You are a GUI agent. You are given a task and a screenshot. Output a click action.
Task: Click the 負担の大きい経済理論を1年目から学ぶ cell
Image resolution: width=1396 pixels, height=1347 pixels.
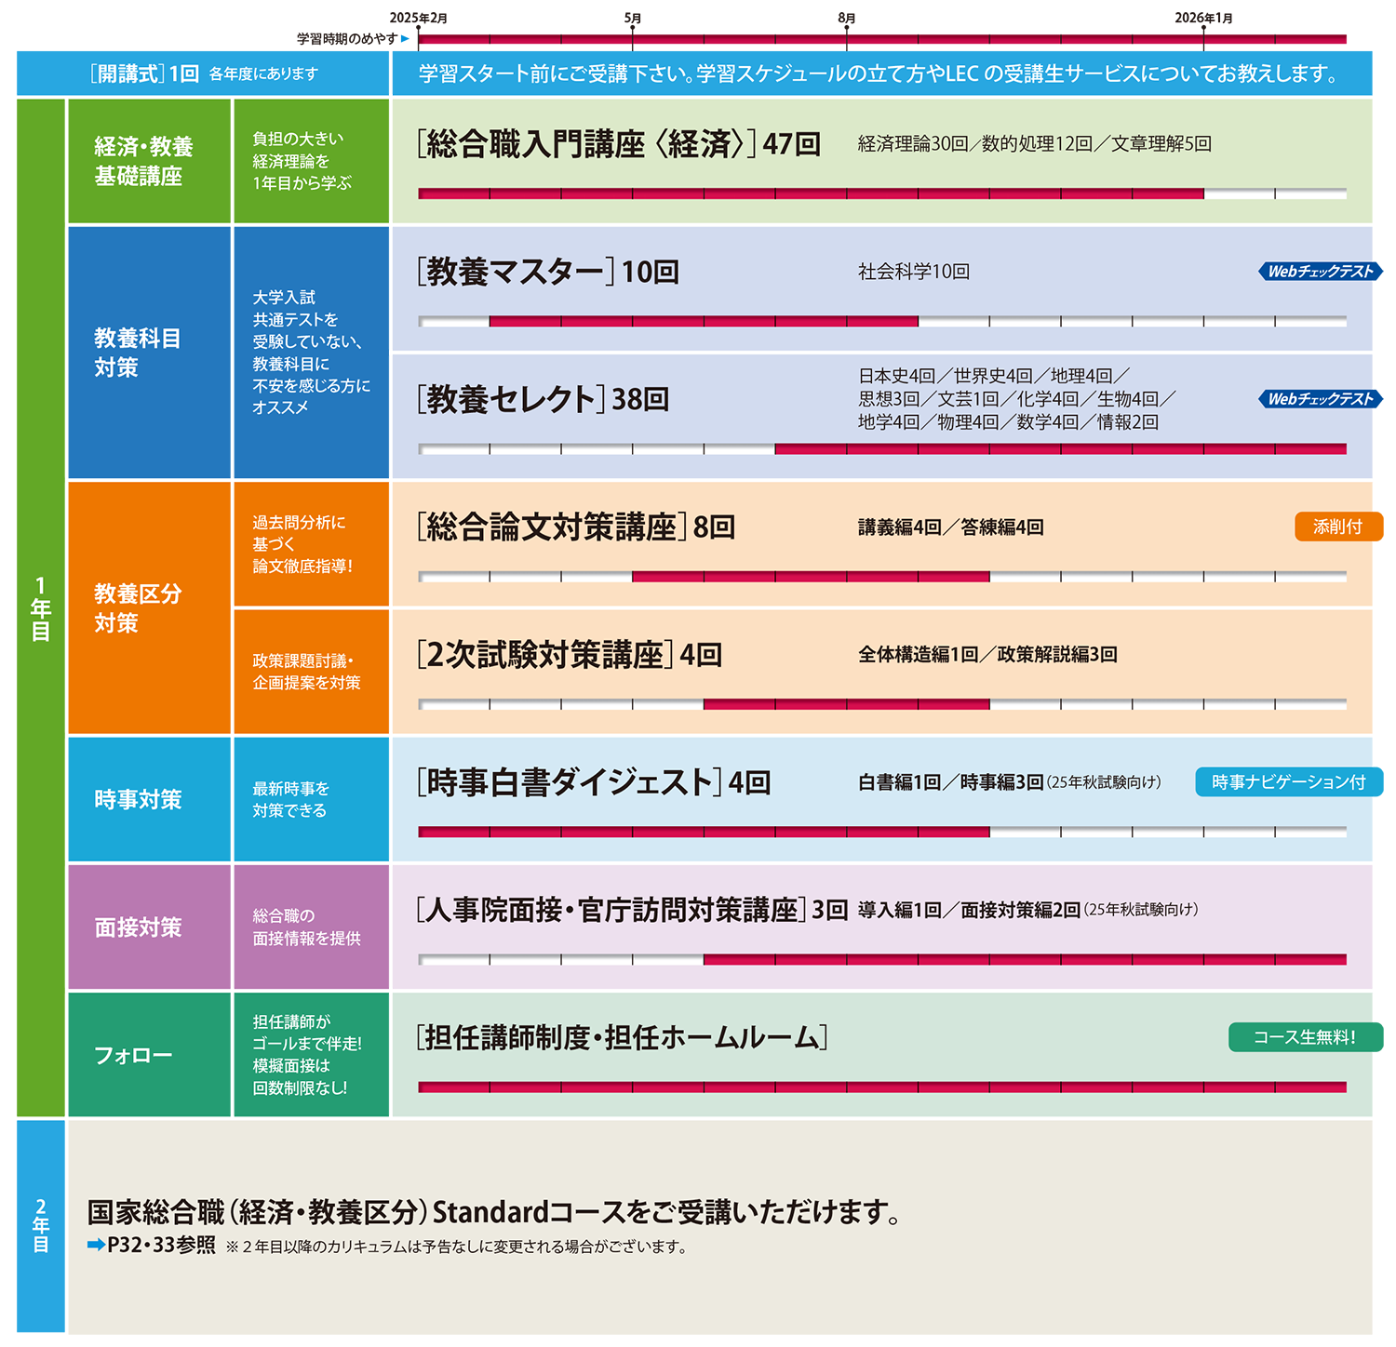(x=311, y=161)
